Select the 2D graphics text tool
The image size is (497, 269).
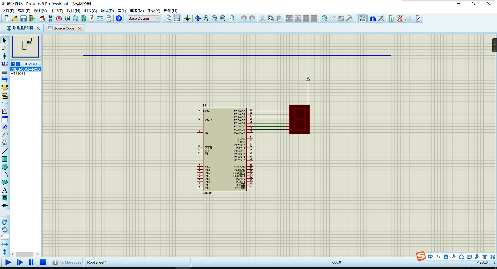pos(5,190)
